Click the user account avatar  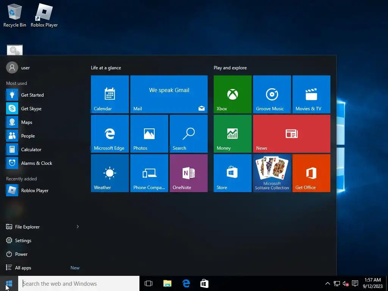point(12,67)
